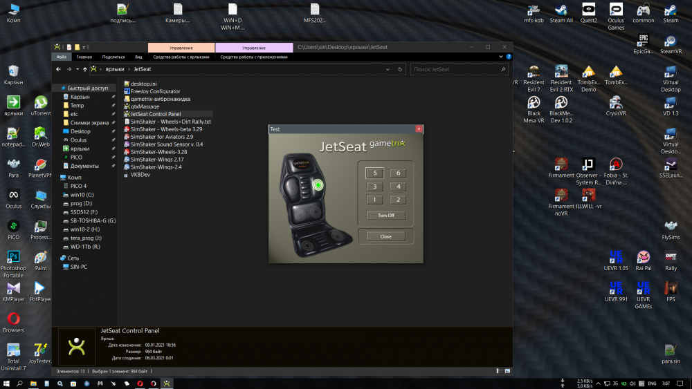Open the Вид ribbon tab
The height and width of the screenshot is (389, 692).
point(138,57)
